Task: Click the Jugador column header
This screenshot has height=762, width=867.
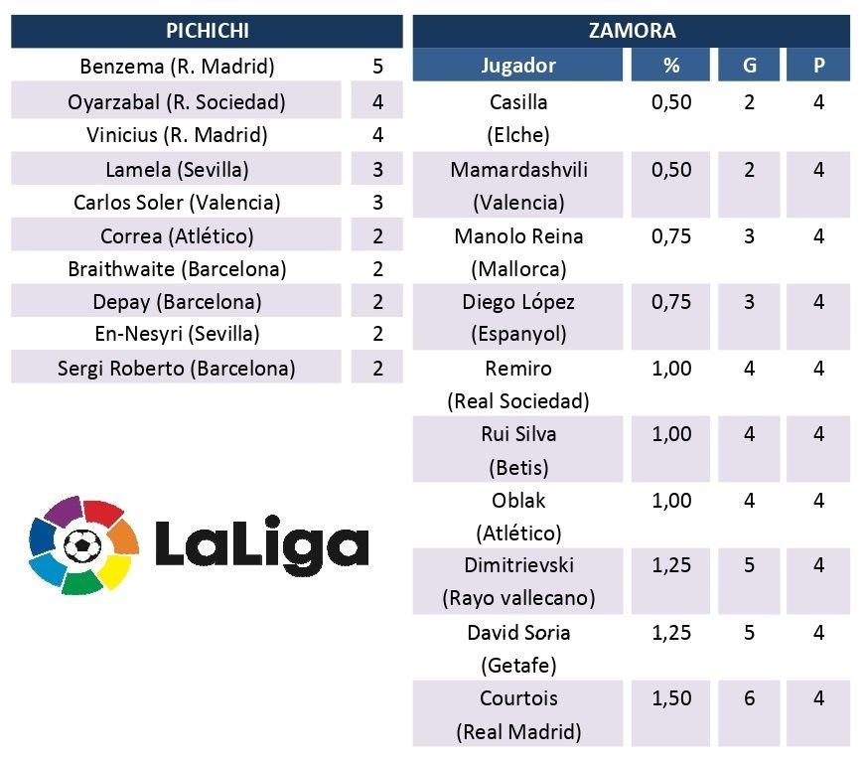Action: pos(518,66)
